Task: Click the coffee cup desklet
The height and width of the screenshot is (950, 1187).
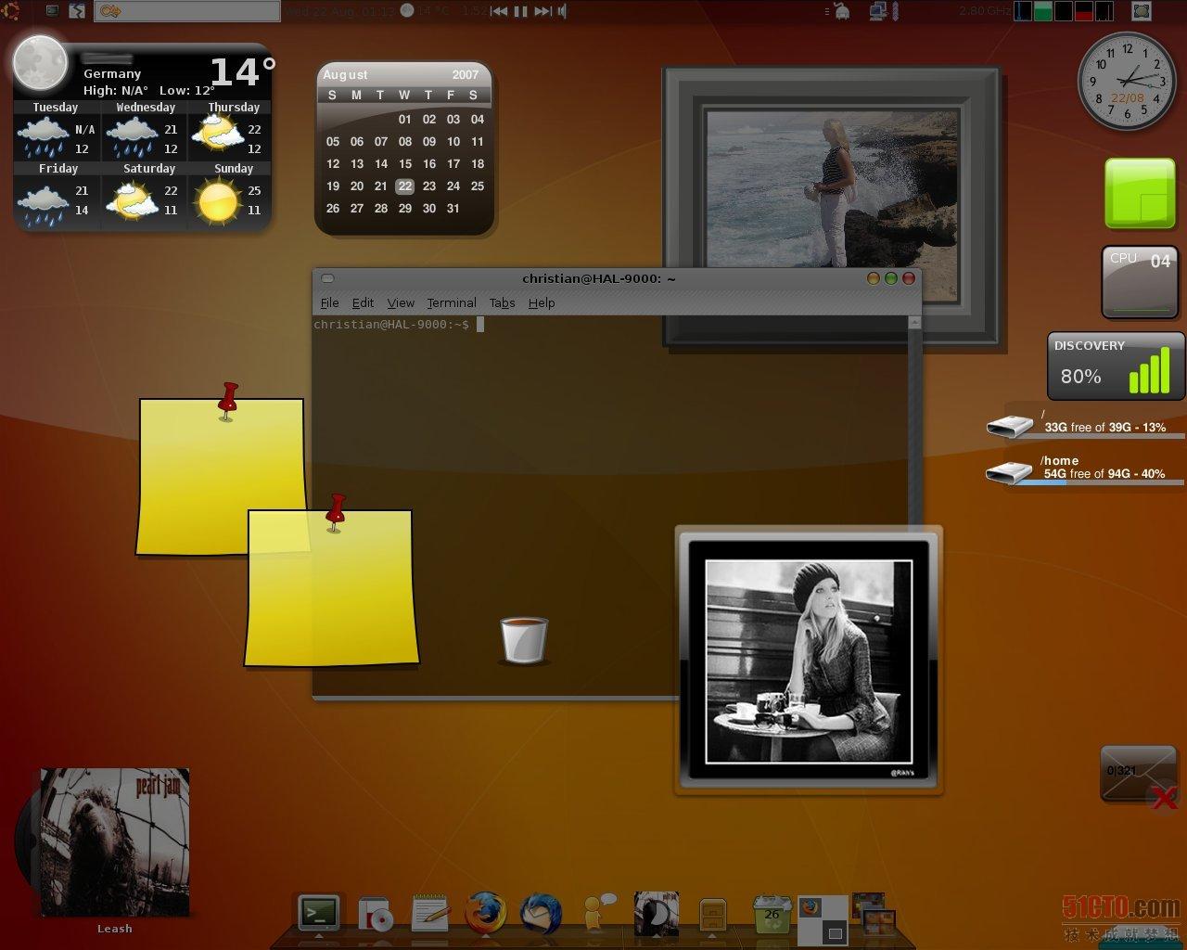Action: [x=524, y=640]
